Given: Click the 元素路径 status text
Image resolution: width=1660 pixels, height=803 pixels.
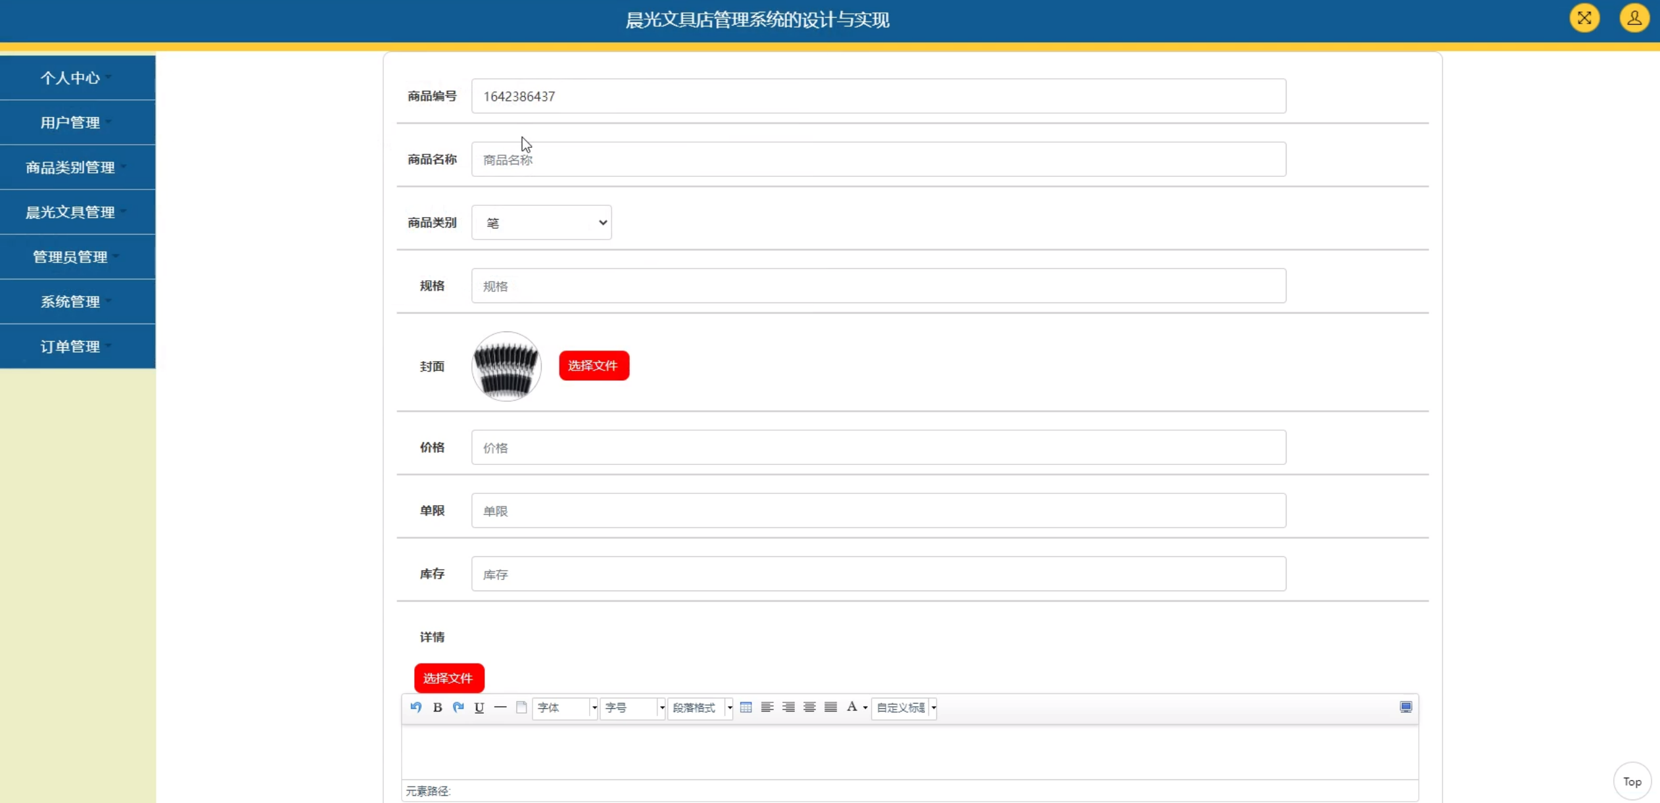Looking at the screenshot, I should pos(428,791).
